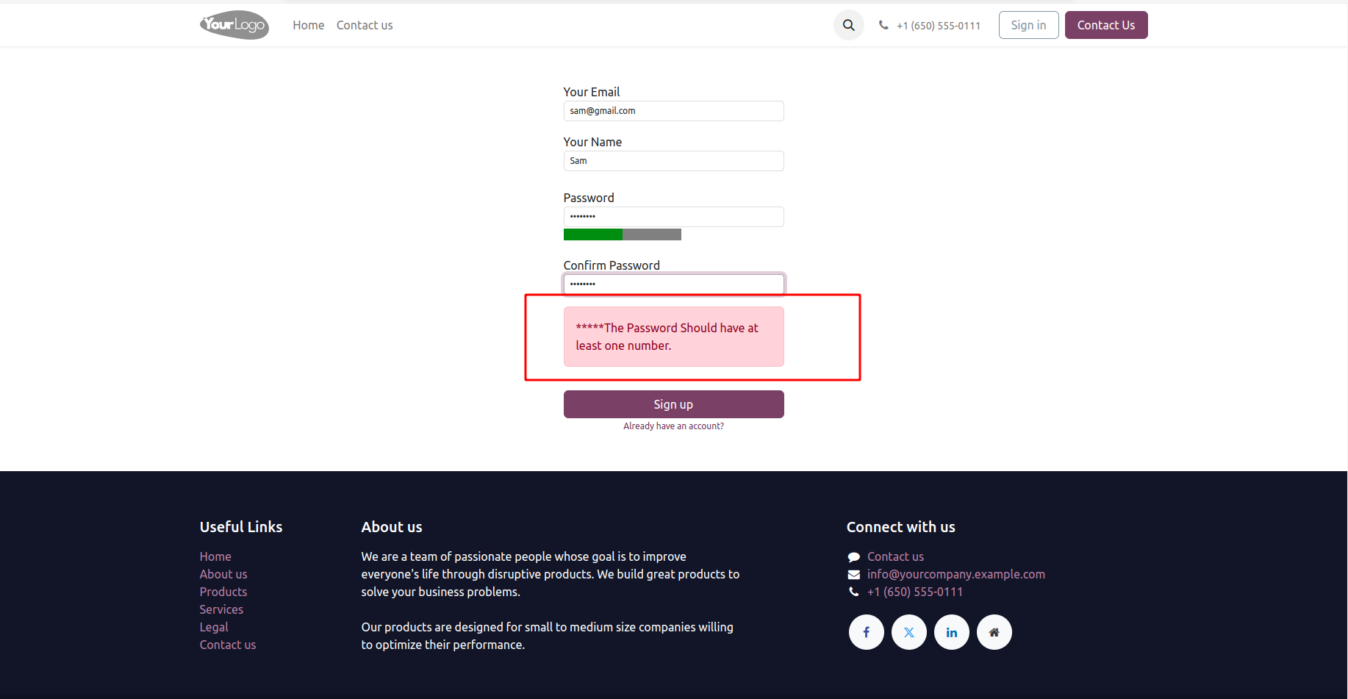1348x699 pixels.
Task: Click the info@yourcompany.example.com email link
Action: coord(956,574)
